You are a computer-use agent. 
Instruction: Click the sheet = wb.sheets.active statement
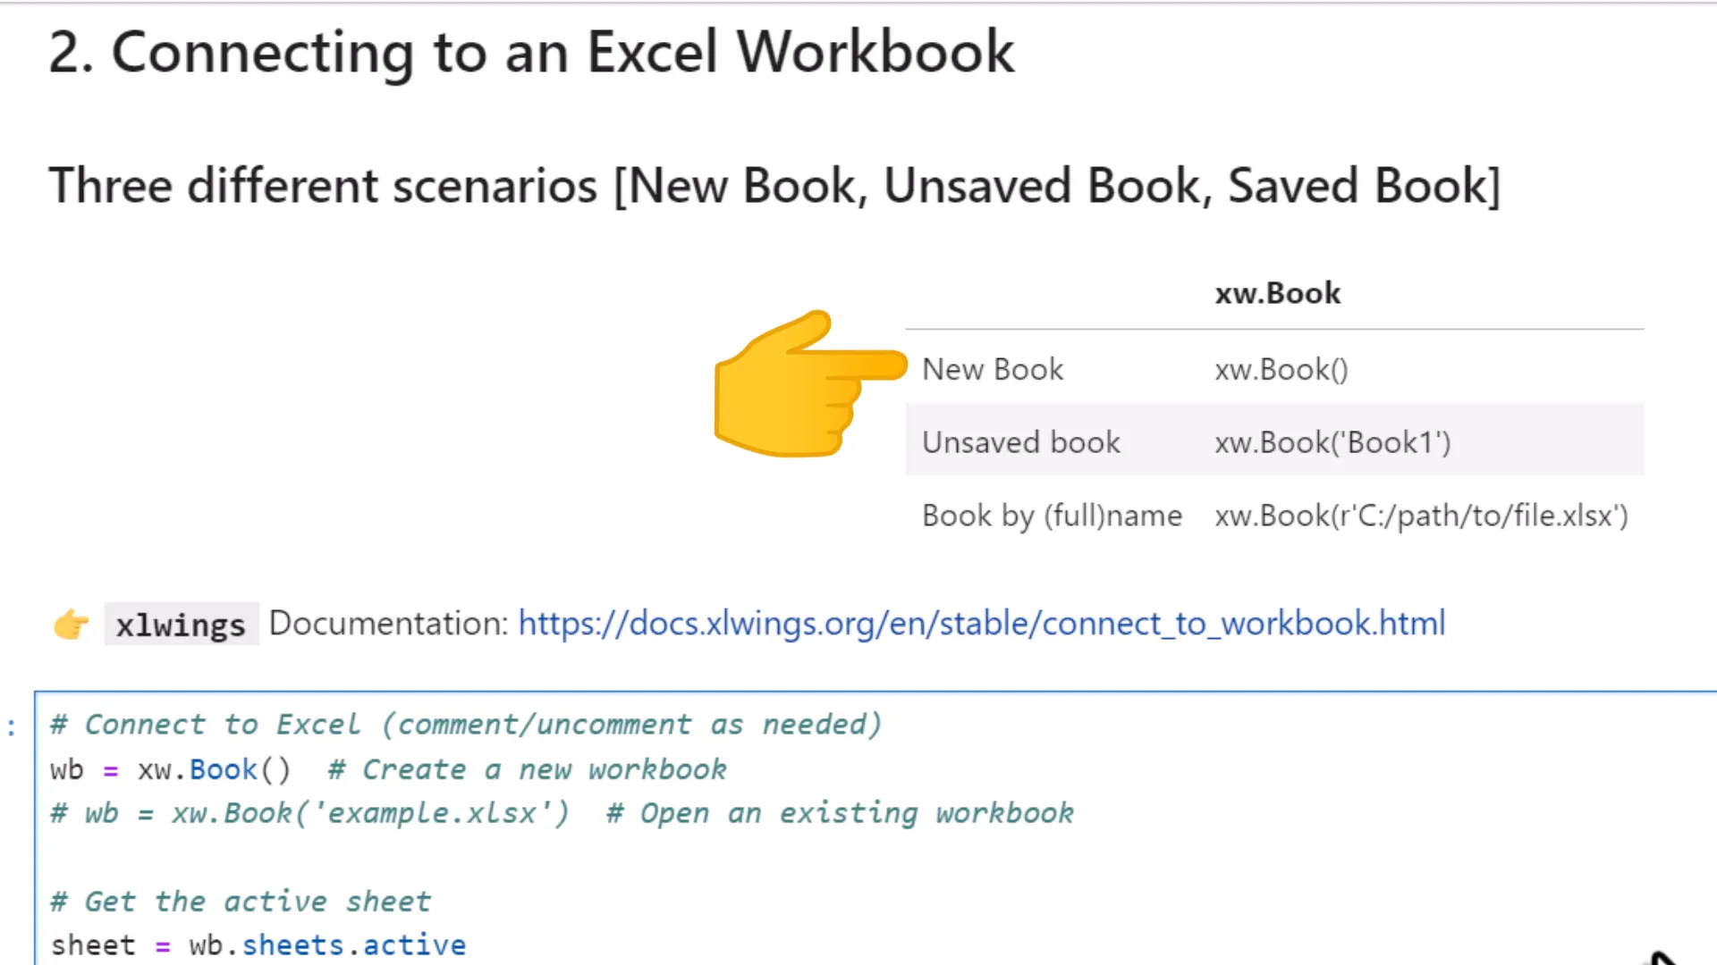coord(258,944)
